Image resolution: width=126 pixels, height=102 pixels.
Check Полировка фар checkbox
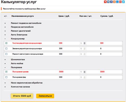pos(6,77)
